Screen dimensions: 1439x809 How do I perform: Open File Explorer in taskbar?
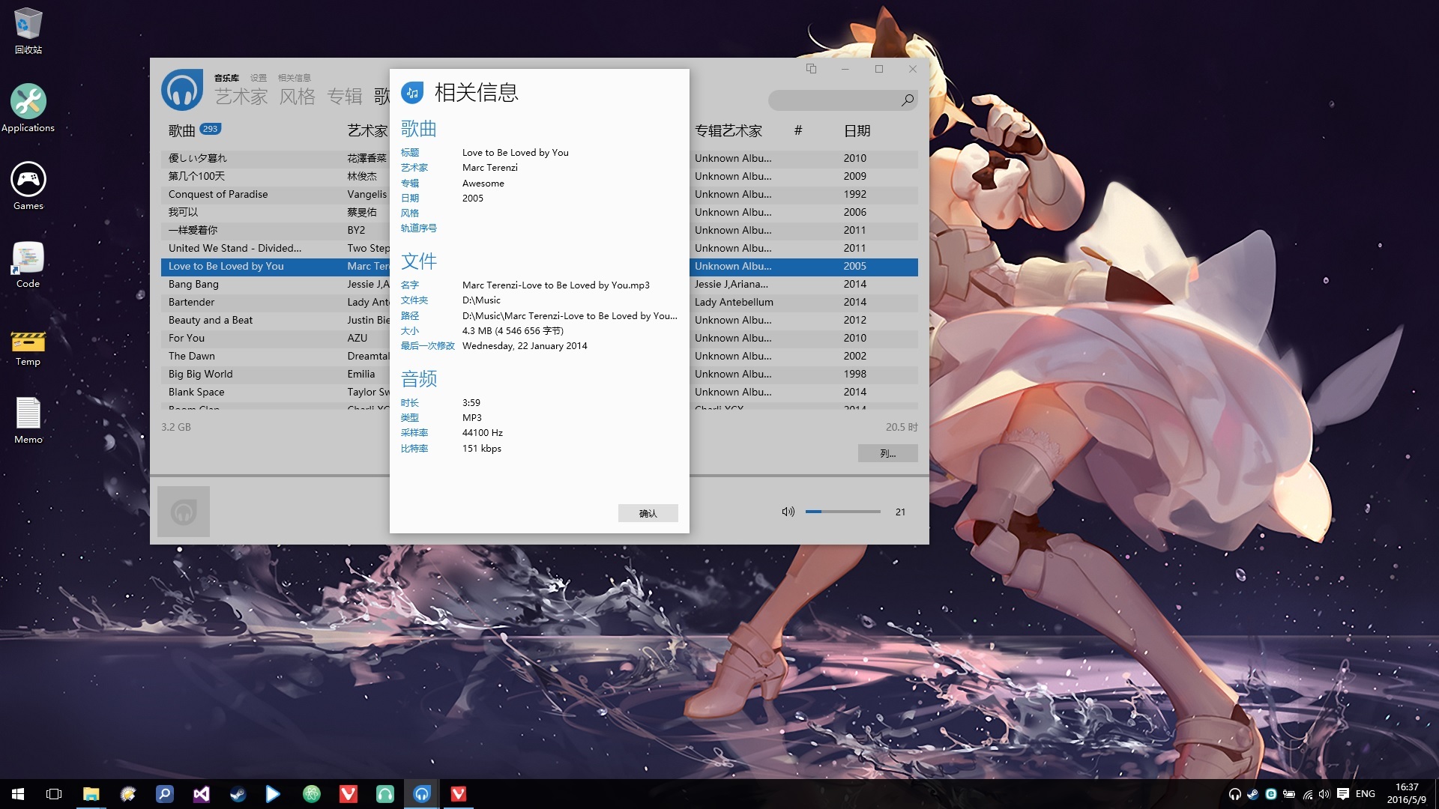91,794
